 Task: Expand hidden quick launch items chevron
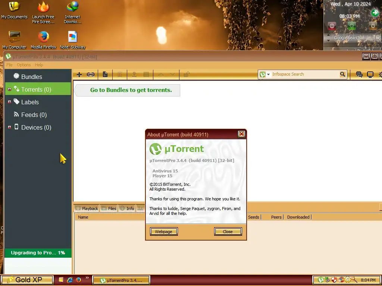[87, 278]
